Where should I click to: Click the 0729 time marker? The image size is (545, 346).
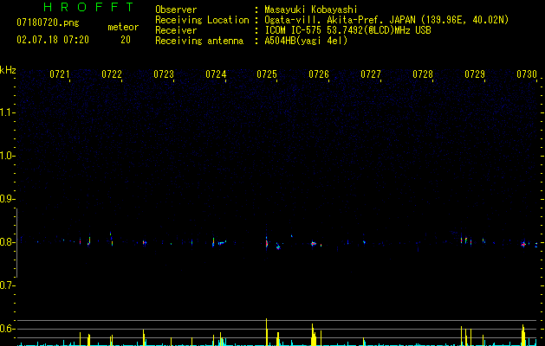point(475,74)
